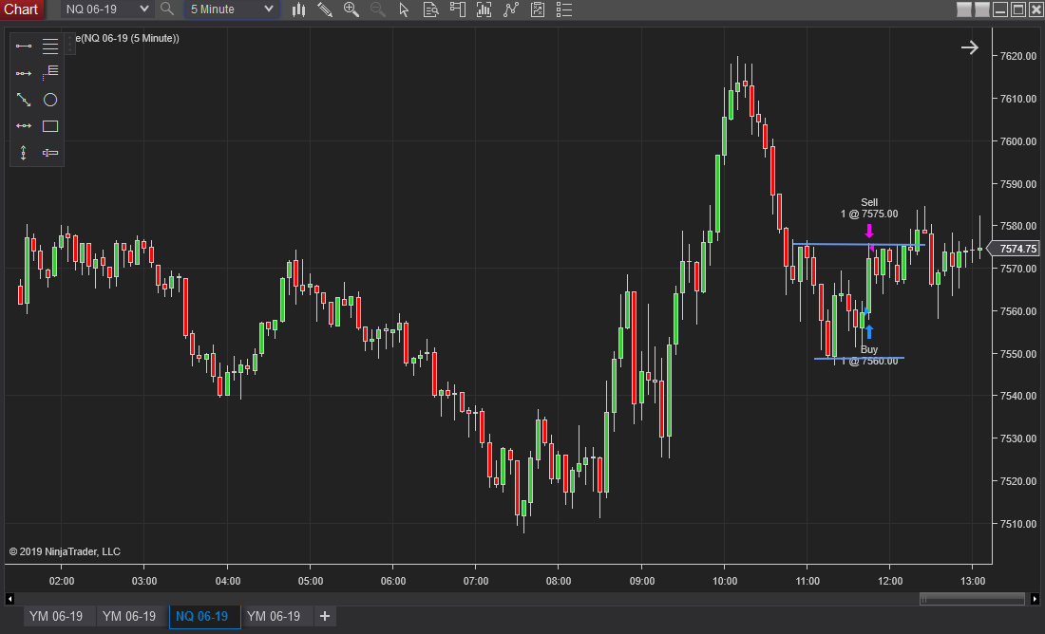Select the rectangle drawing tool
The width and height of the screenshot is (1045, 634).
(50, 126)
